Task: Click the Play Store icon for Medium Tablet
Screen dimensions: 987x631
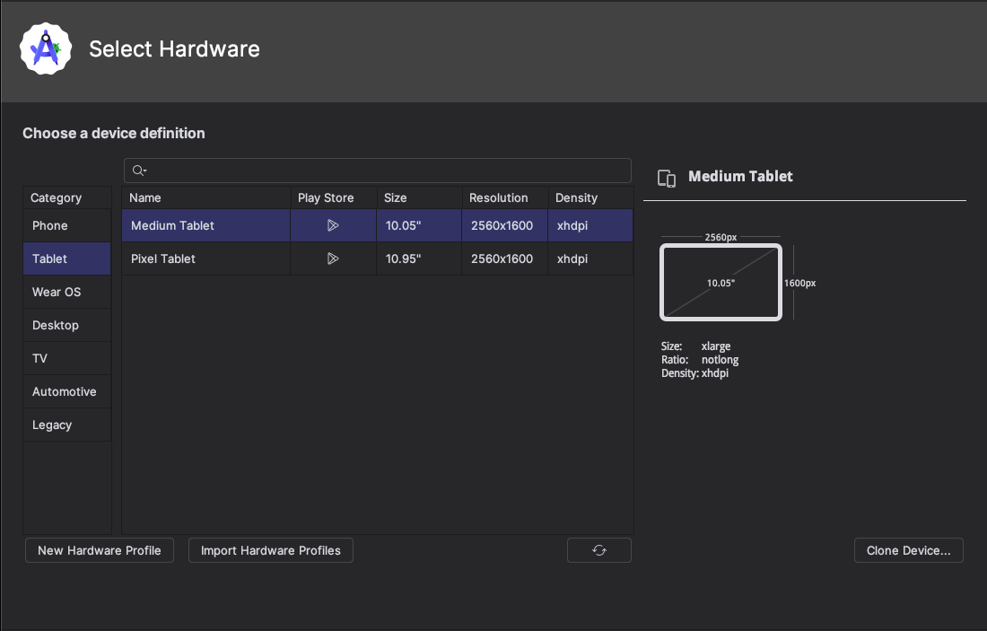Action: [333, 225]
